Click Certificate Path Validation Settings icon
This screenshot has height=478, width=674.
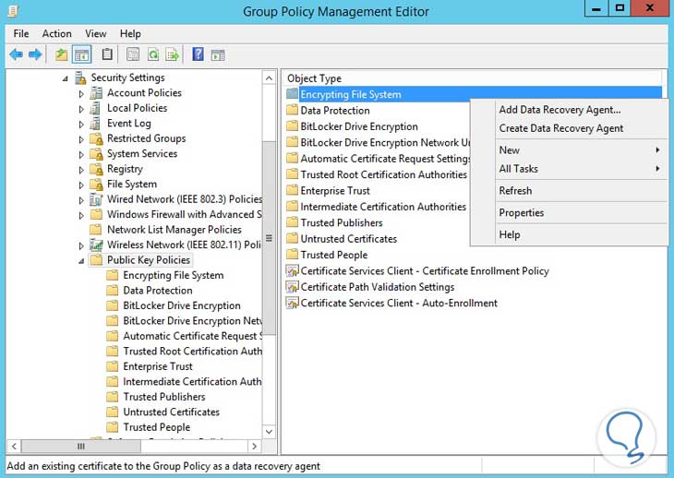293,287
